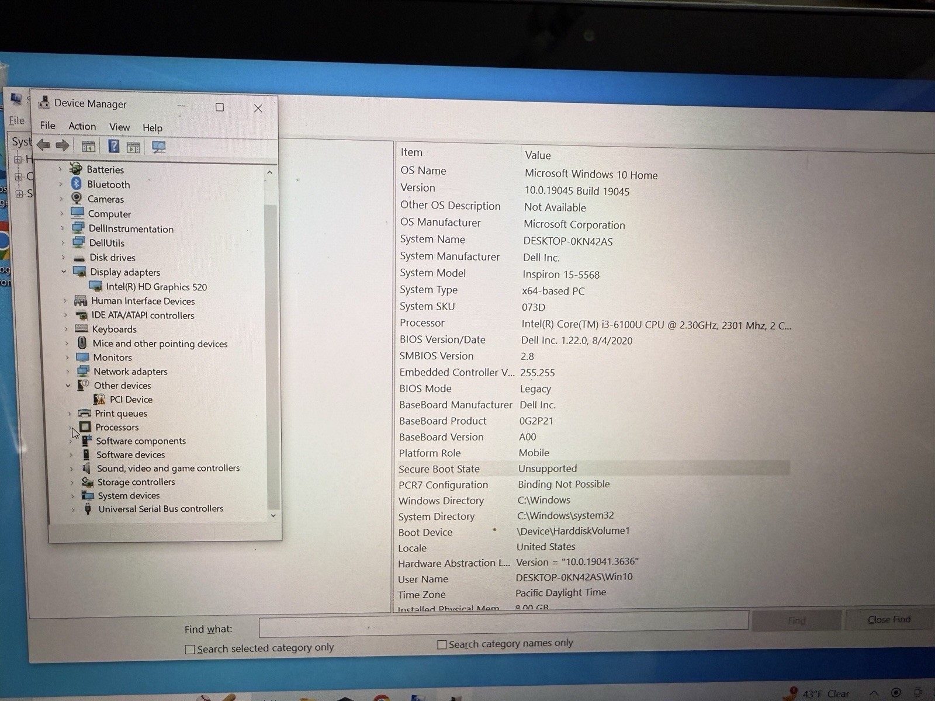Select the System devices icon
This screenshot has width=935, height=701.
[x=88, y=495]
